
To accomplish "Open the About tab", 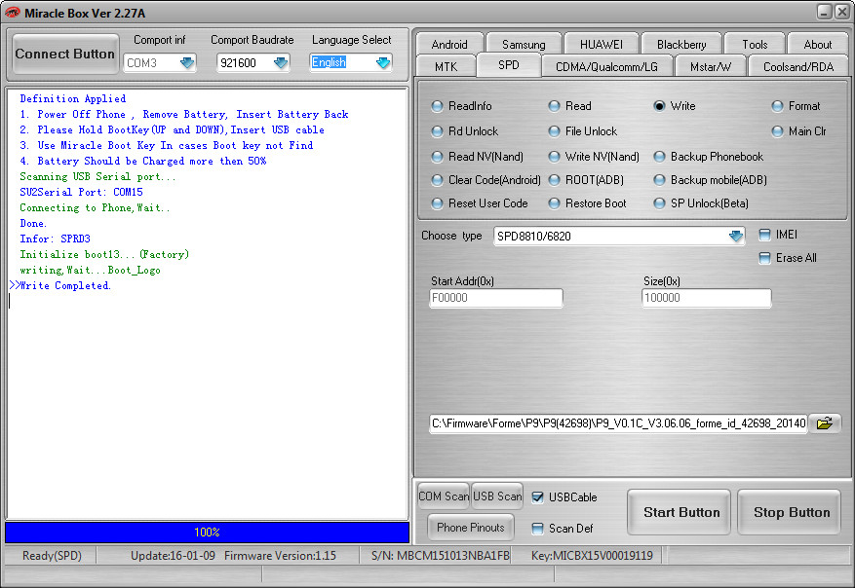I will coord(817,44).
